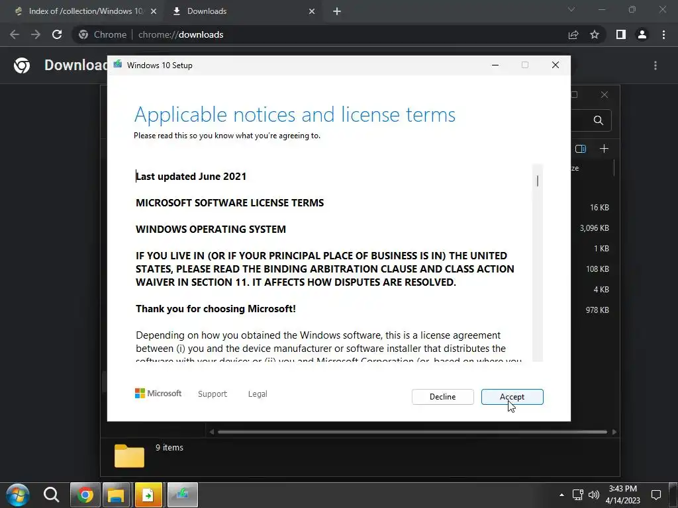This screenshot has height=508, width=678.
Task: Open the Support link in Setup
Action: [x=213, y=394]
